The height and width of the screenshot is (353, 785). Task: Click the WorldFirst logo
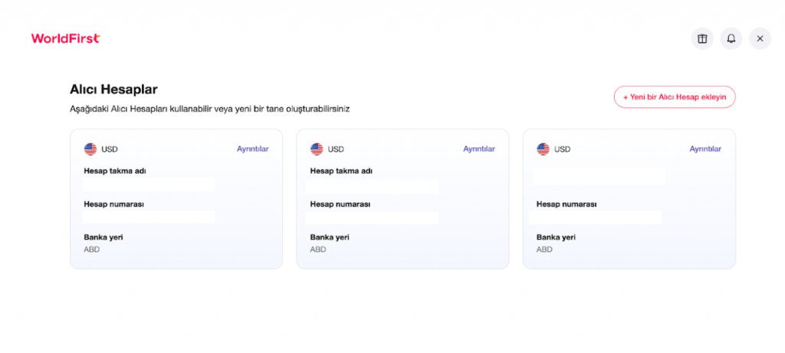coord(66,38)
